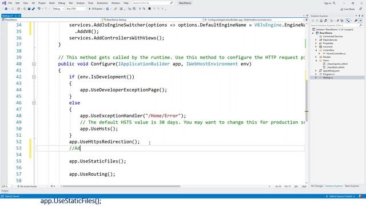Image resolution: width=366 pixels, height=206 pixels.
Task: Open the Project menu
Action: [42, 3]
